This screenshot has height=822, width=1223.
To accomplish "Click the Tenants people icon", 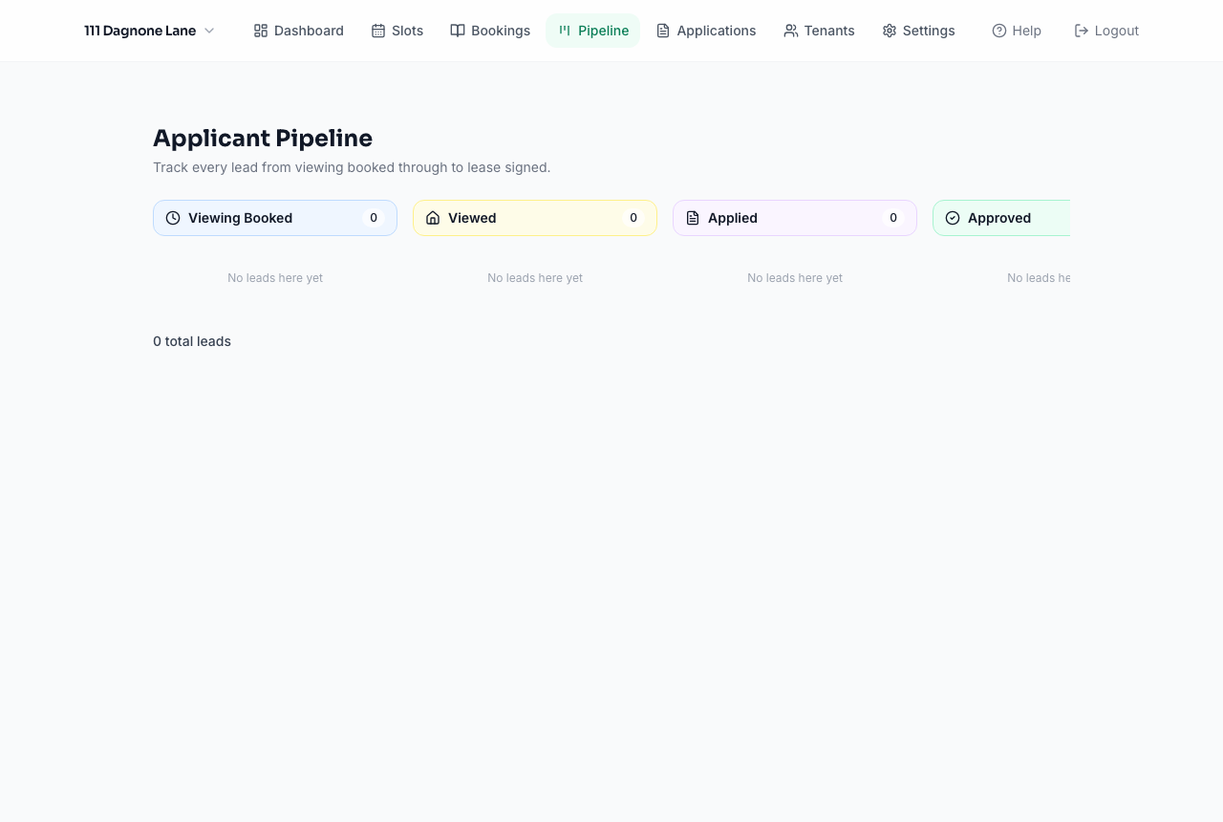I will tap(790, 31).
